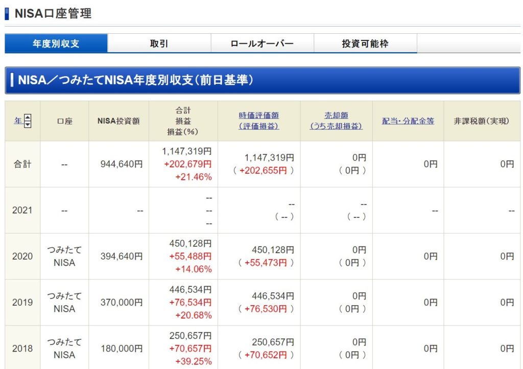Click the 944,640円 total investment amount

122,164
